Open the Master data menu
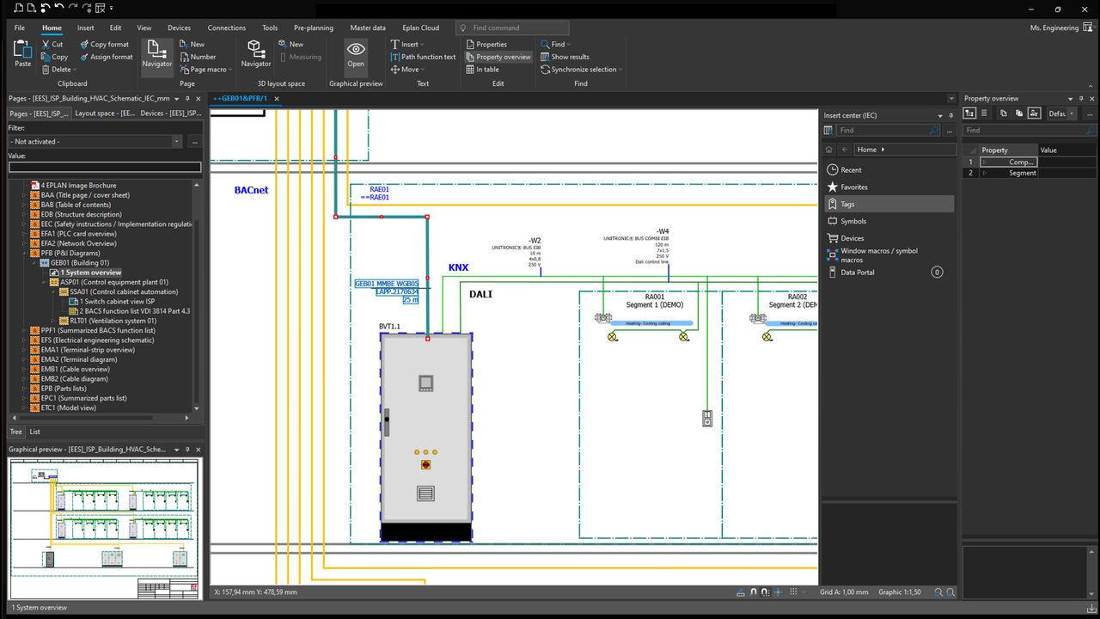 pos(368,27)
